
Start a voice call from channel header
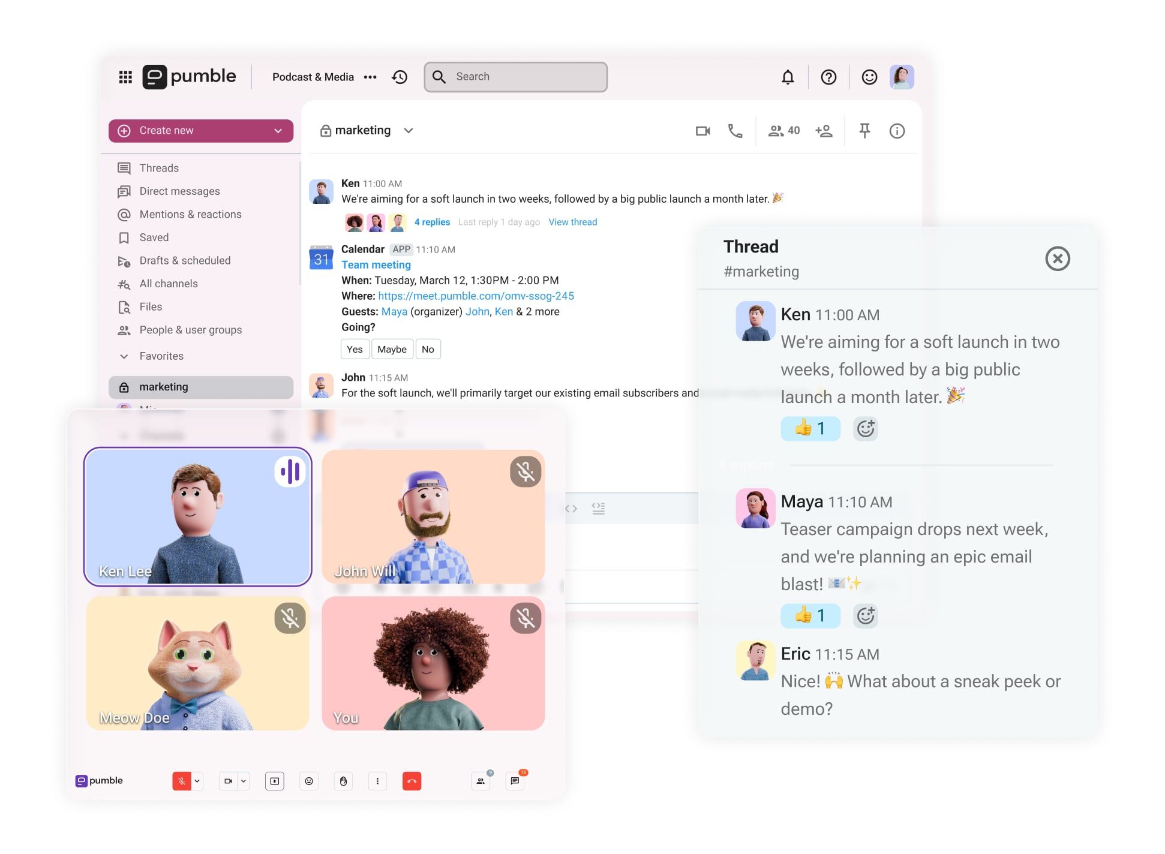point(735,131)
